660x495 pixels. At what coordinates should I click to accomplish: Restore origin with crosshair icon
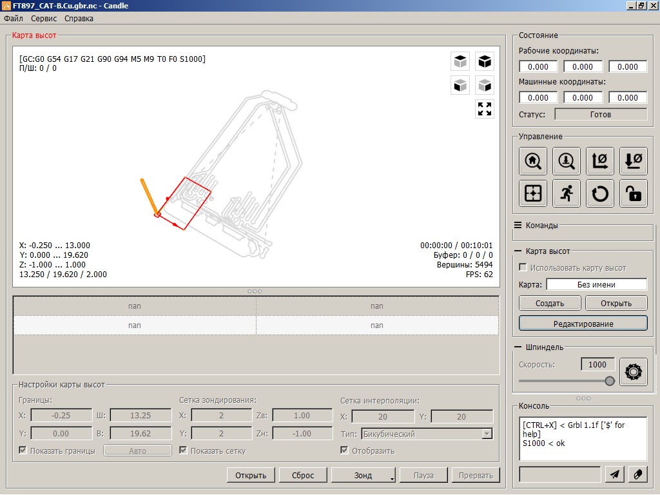click(533, 193)
